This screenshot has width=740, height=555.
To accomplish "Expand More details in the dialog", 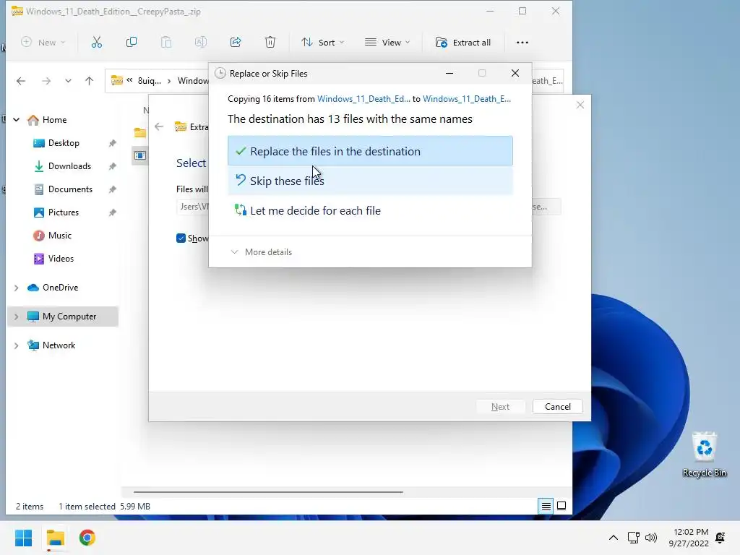I will click(x=262, y=252).
